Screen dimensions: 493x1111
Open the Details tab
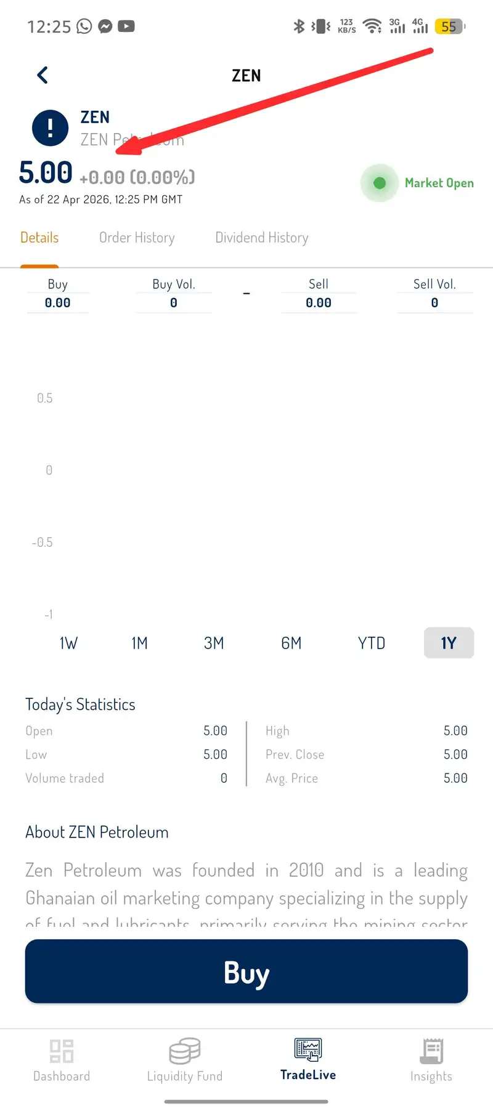39,238
